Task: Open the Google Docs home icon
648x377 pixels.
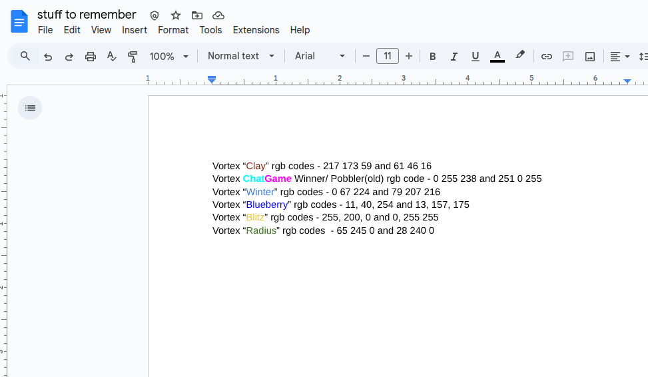Action: [19, 21]
